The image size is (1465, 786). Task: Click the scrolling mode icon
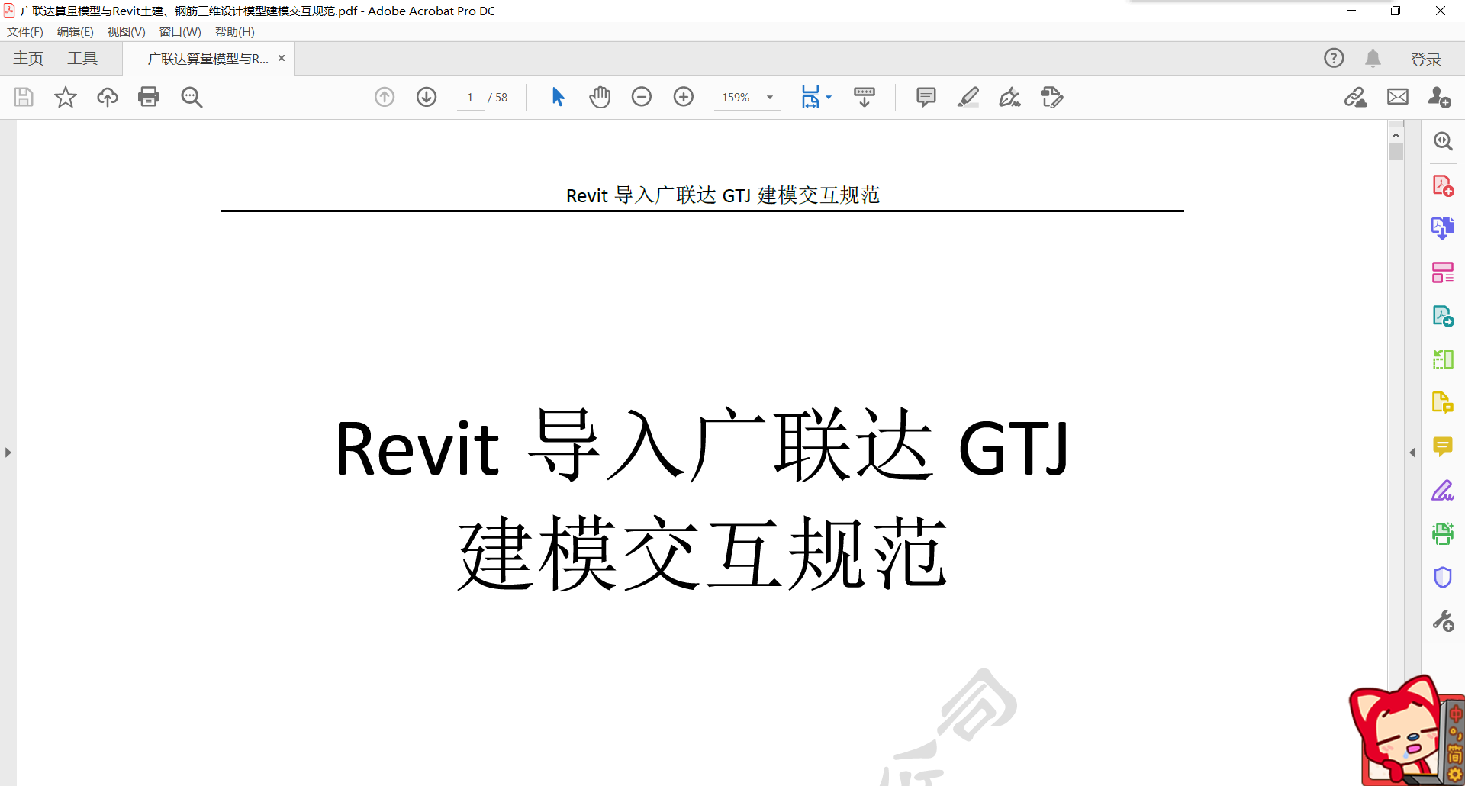click(865, 97)
